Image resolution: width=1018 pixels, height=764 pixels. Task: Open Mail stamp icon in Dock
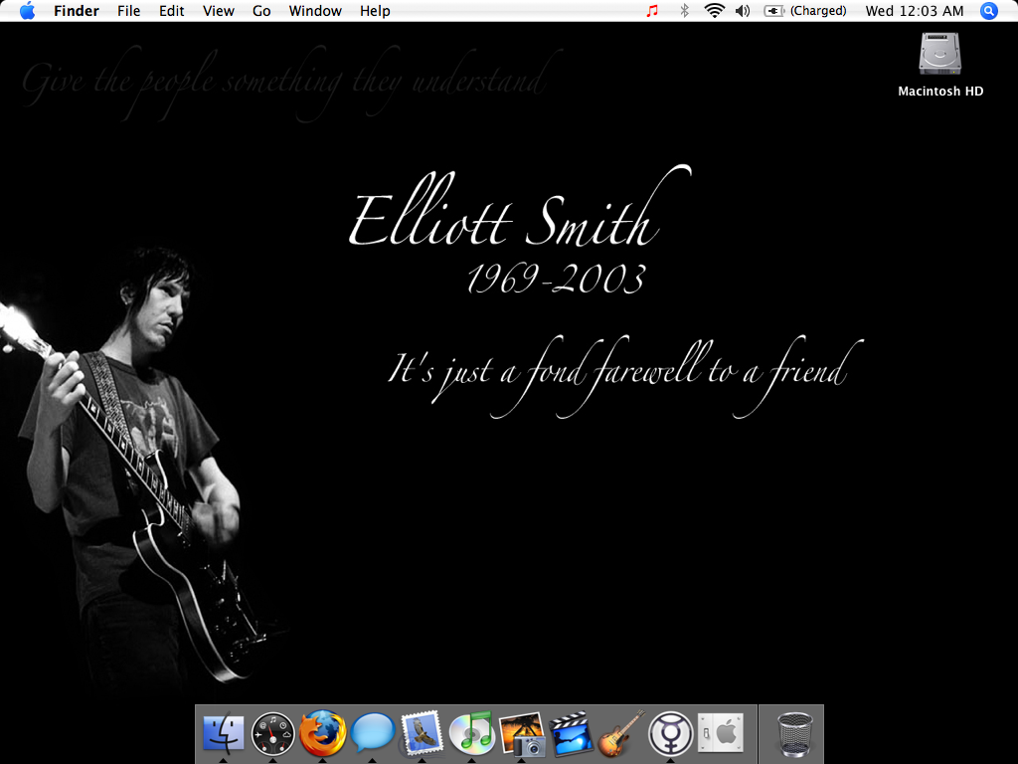pos(422,733)
